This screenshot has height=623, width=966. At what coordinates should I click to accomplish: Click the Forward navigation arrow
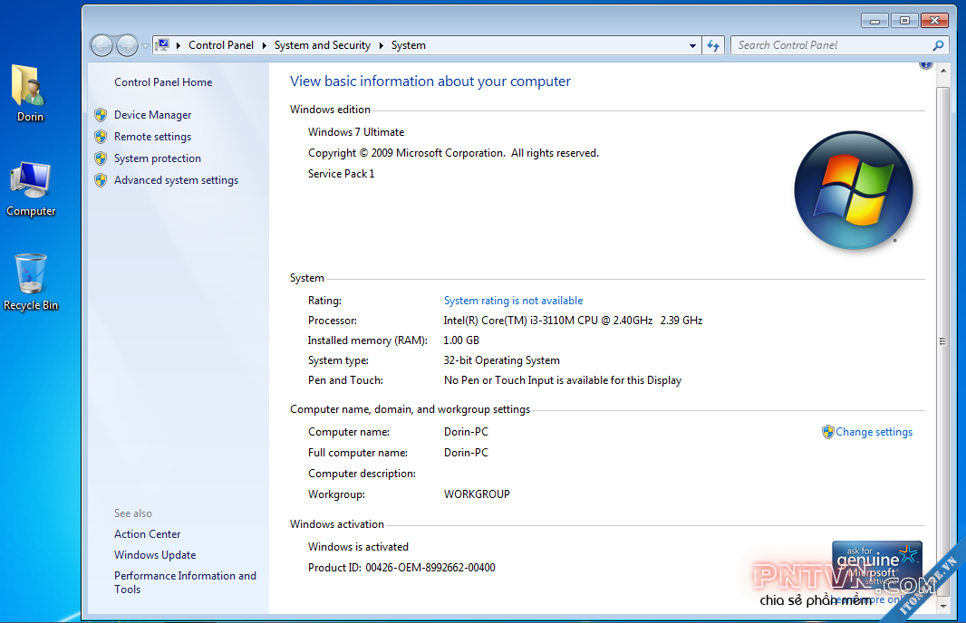(127, 45)
